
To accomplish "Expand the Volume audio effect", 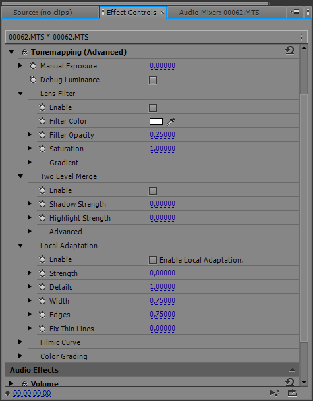I will point(11,383).
